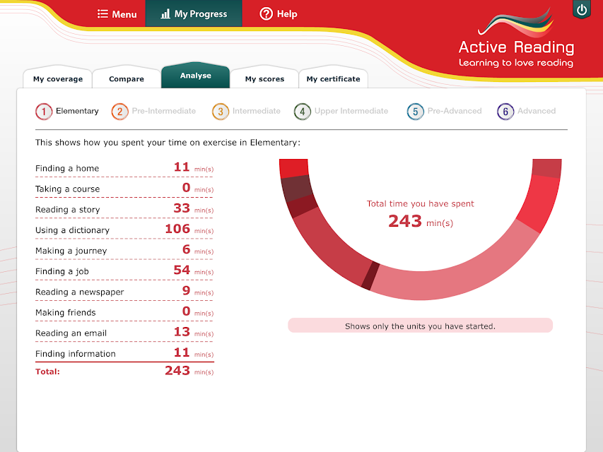Viewport: 603px width, 452px height.
Task: Select level 3 Intermediate circle icon
Action: point(221,112)
